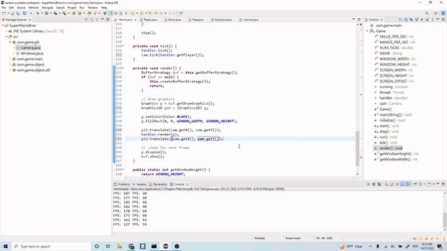Open Chrome from the taskbar
The image size is (447, 251).
pyautogui.click(x=131, y=246)
